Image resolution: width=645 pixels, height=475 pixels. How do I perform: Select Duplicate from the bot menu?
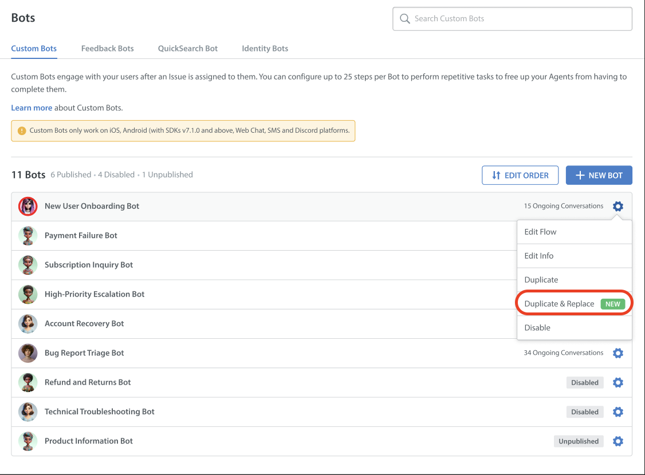point(541,280)
